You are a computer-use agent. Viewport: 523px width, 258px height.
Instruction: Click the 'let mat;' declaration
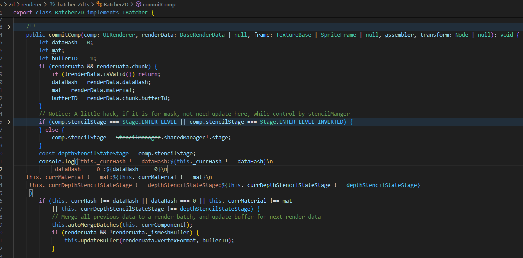(x=52, y=51)
